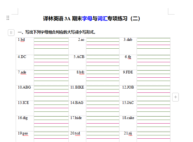Click the paragraph handle beside section one heading

pyautogui.click(x=11, y=33)
